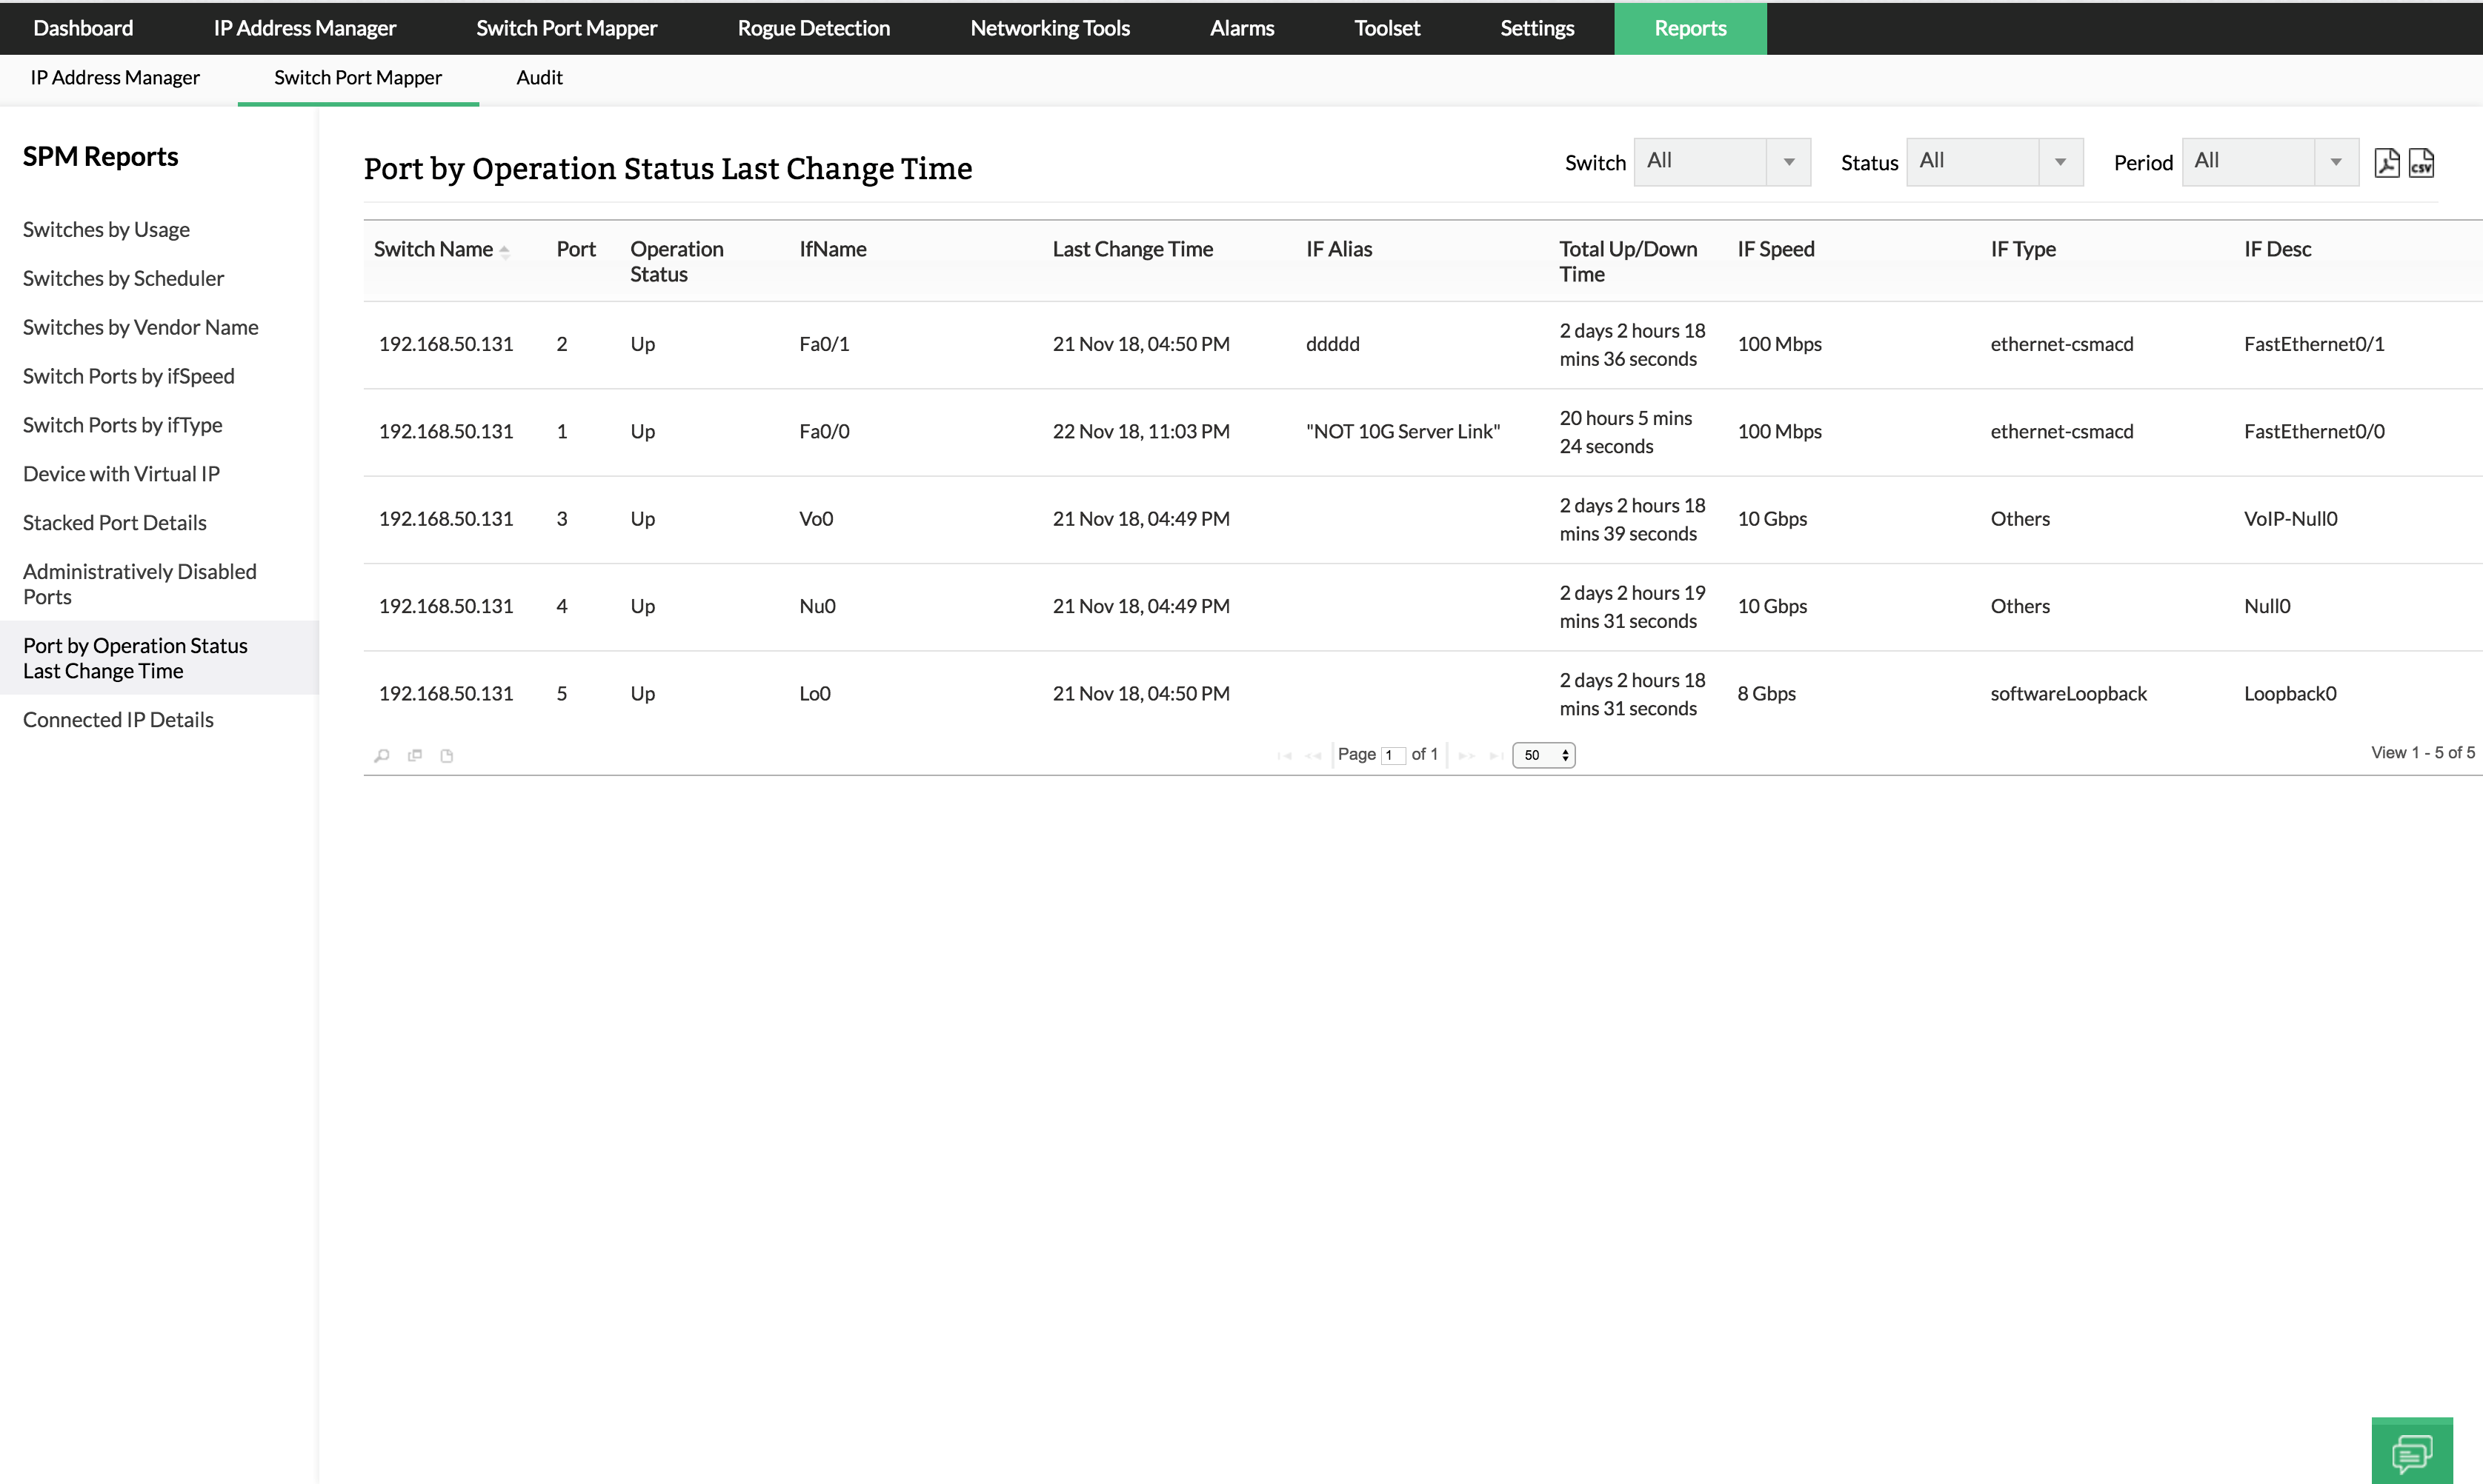
Task: Click previous page pagination arrow
Action: click(1314, 755)
